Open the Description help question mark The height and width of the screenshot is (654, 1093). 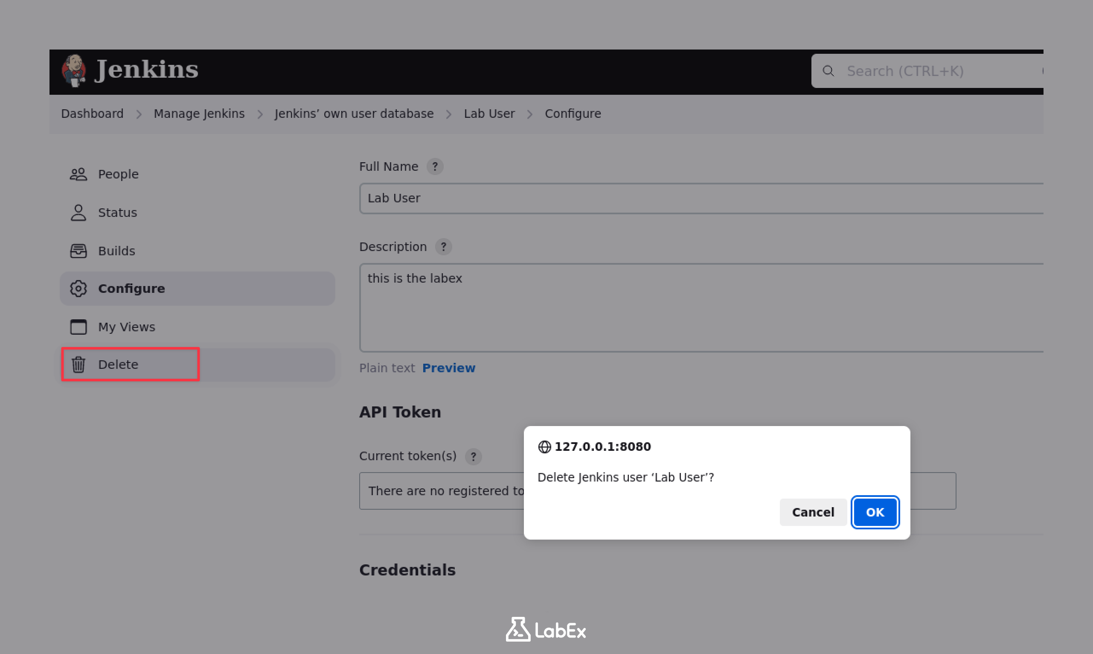pyautogui.click(x=443, y=247)
